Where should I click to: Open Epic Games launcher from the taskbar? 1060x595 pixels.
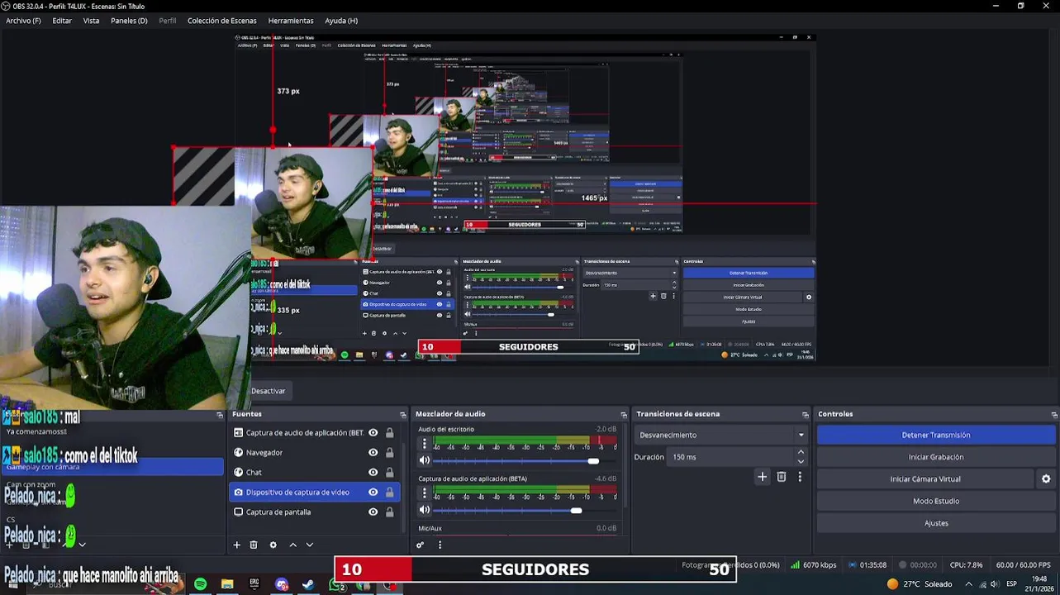pyautogui.click(x=254, y=584)
